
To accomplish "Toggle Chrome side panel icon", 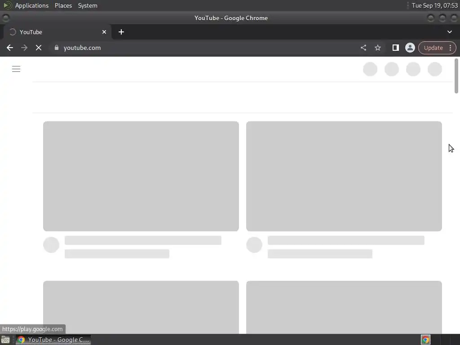I will point(395,48).
